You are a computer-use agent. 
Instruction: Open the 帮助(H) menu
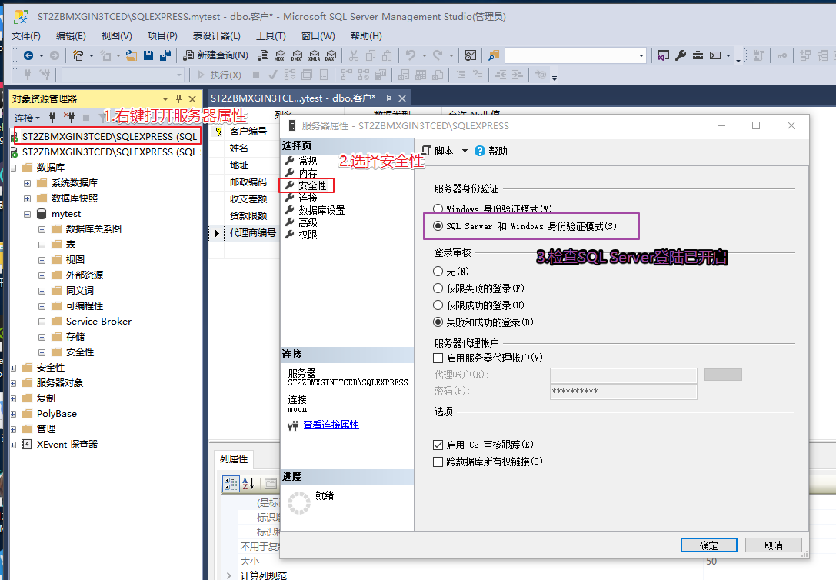[x=366, y=35]
